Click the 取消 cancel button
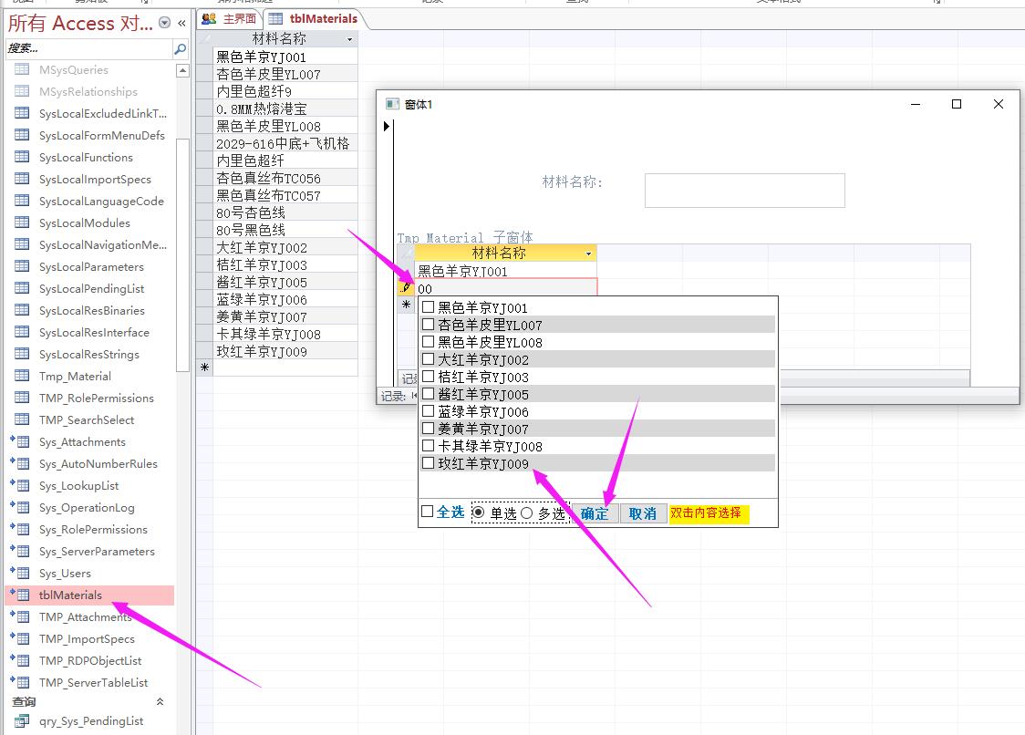Image resolution: width=1025 pixels, height=735 pixels. coord(643,514)
